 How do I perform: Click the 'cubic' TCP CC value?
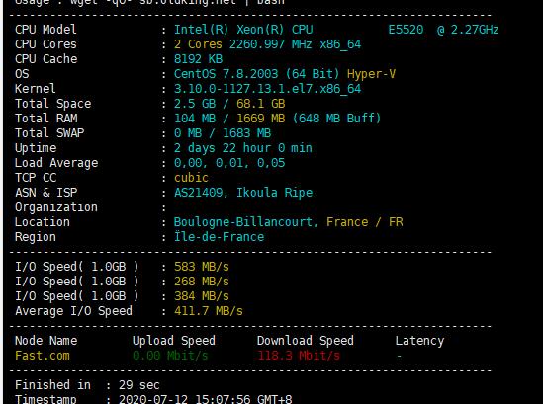click(191, 178)
